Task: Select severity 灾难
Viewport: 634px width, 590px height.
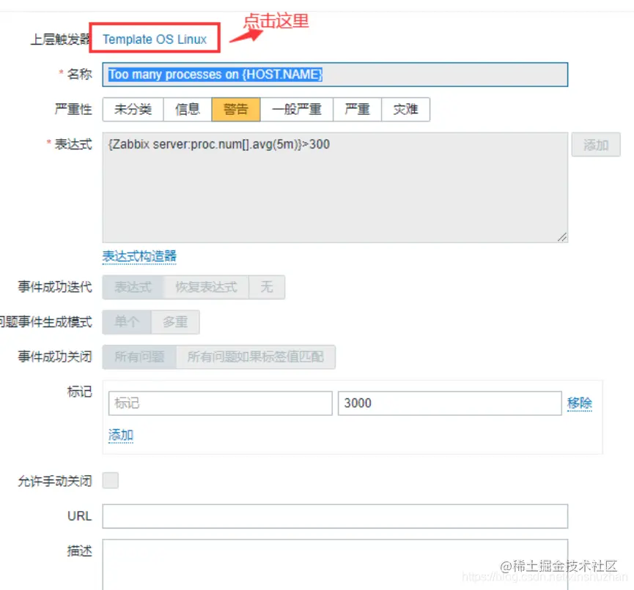Action: coord(405,109)
